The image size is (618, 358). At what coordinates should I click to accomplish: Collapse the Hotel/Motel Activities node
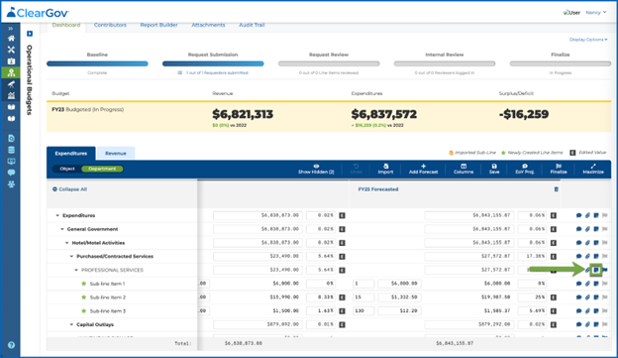coord(67,243)
